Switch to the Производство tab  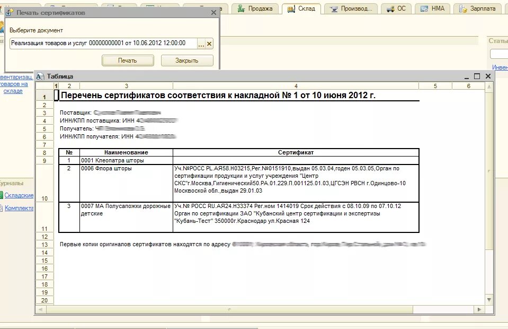coord(351,9)
